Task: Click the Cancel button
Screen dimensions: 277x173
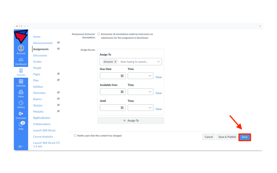Action: click(x=209, y=137)
